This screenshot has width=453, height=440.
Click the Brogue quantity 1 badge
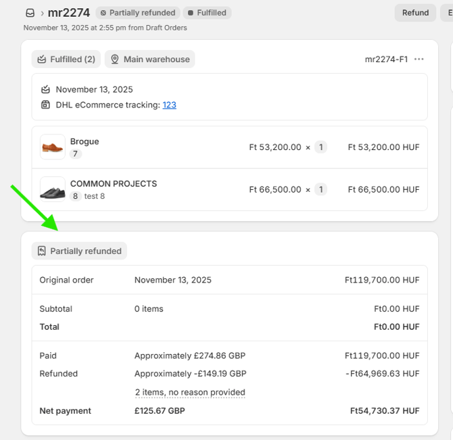(x=320, y=147)
